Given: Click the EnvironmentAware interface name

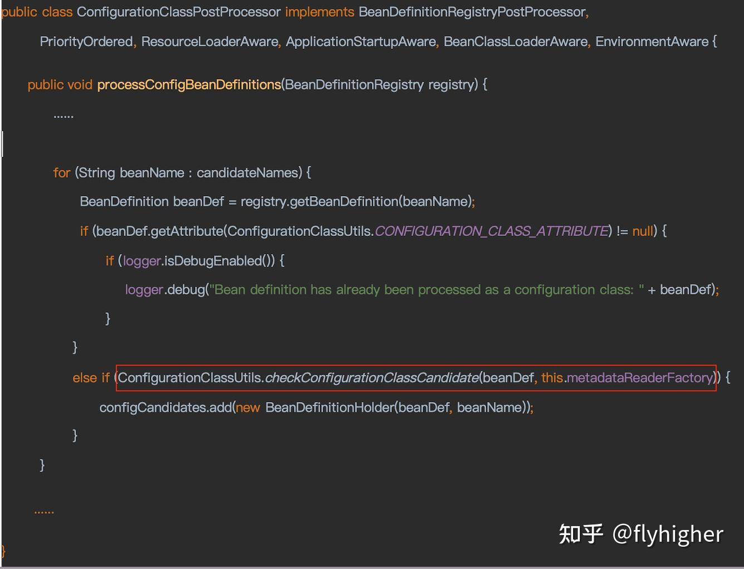Looking at the screenshot, I should pos(652,42).
